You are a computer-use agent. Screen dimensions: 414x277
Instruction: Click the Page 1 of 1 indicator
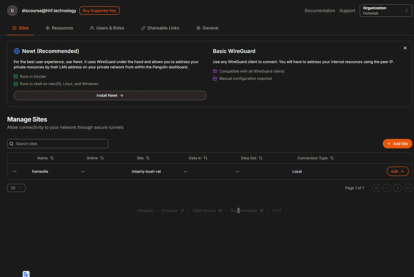355,188
